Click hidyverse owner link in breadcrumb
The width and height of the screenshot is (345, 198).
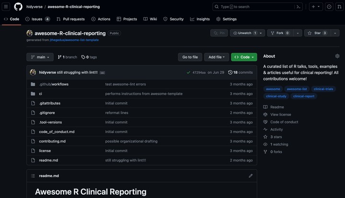point(34,7)
